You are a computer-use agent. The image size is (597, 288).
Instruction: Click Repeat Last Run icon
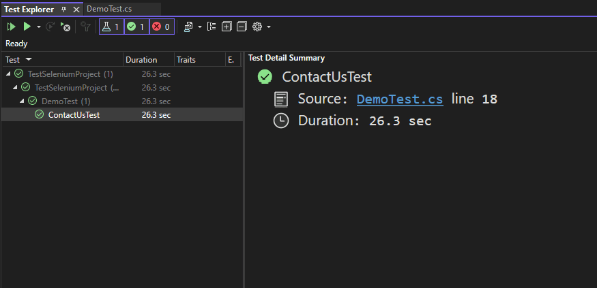pos(50,27)
